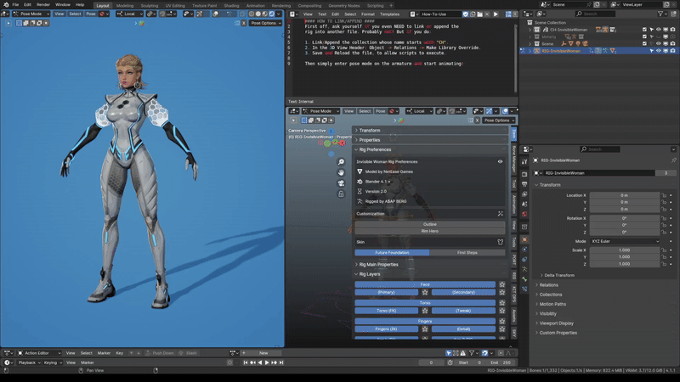The image size is (680, 382).
Task: Toggle visibility eye for RIG-InvisibleWoman object
Action: pos(658,51)
